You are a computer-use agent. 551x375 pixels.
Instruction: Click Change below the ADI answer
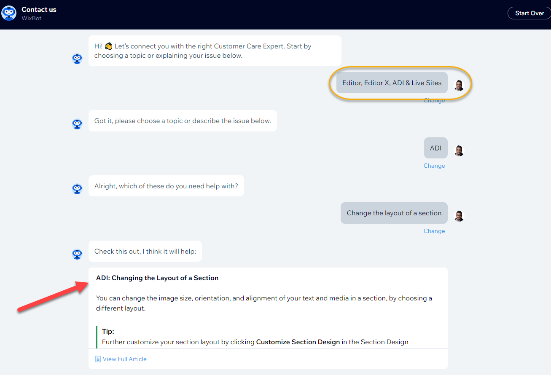tap(434, 166)
